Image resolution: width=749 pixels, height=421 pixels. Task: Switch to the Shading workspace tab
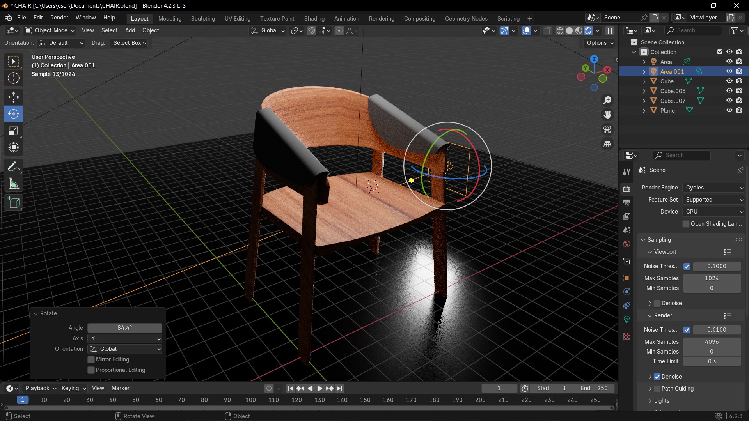[314, 18]
